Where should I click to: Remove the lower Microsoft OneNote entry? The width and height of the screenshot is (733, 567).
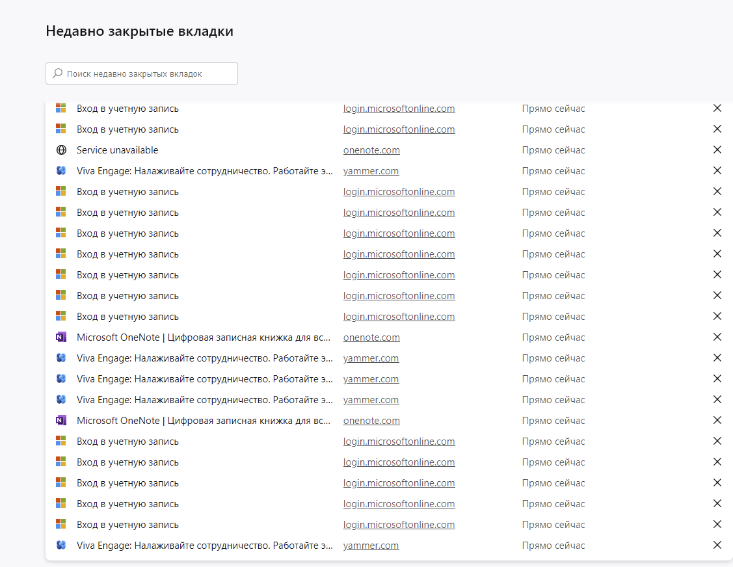(x=717, y=420)
